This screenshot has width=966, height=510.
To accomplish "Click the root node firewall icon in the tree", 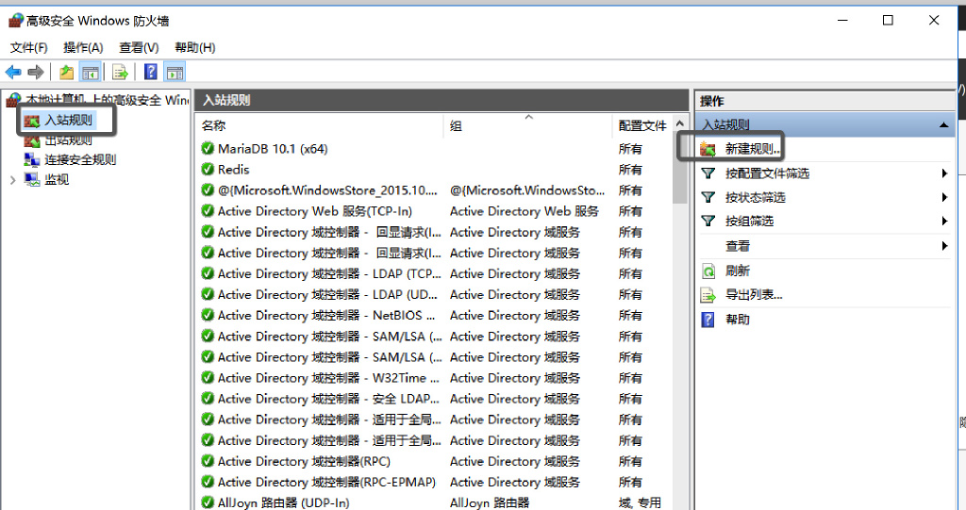I will click(13, 99).
